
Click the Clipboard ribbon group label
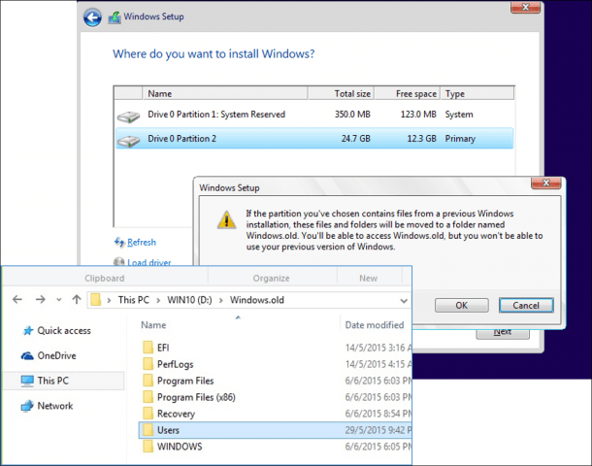pyautogui.click(x=105, y=279)
